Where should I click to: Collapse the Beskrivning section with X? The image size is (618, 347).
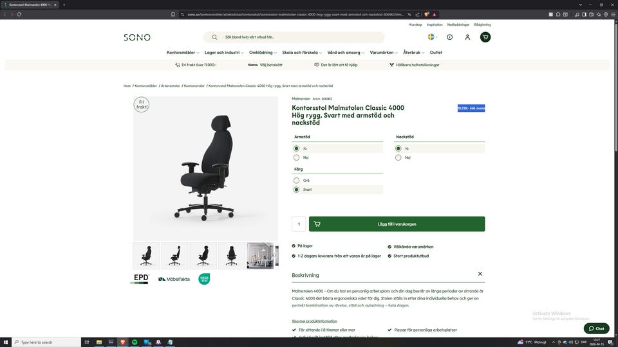(x=480, y=274)
